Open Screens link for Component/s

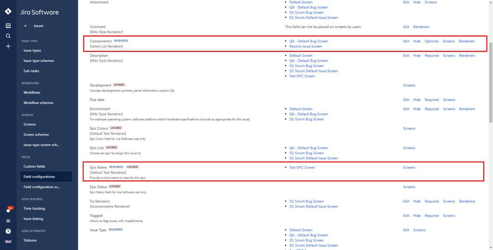[x=449, y=41]
